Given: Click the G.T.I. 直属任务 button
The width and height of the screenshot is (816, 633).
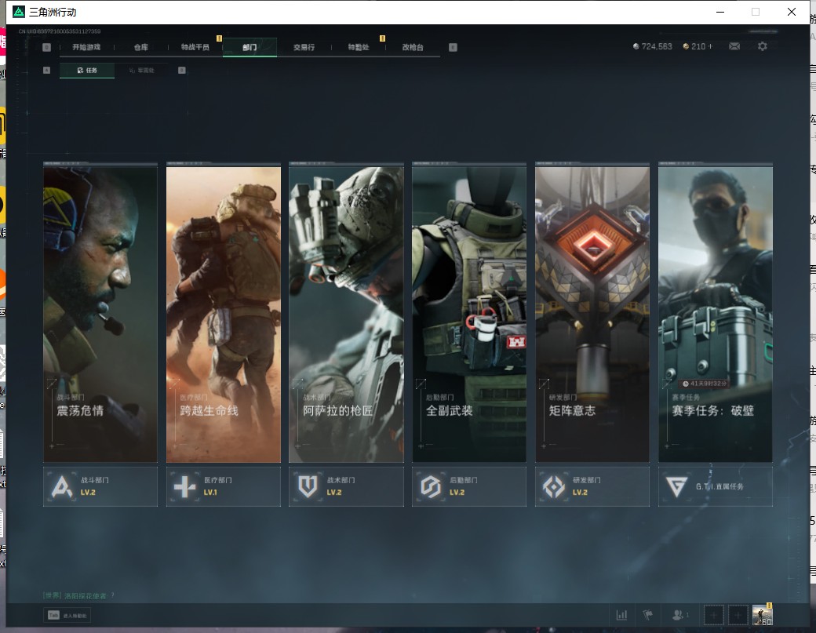Looking at the screenshot, I should tap(715, 487).
